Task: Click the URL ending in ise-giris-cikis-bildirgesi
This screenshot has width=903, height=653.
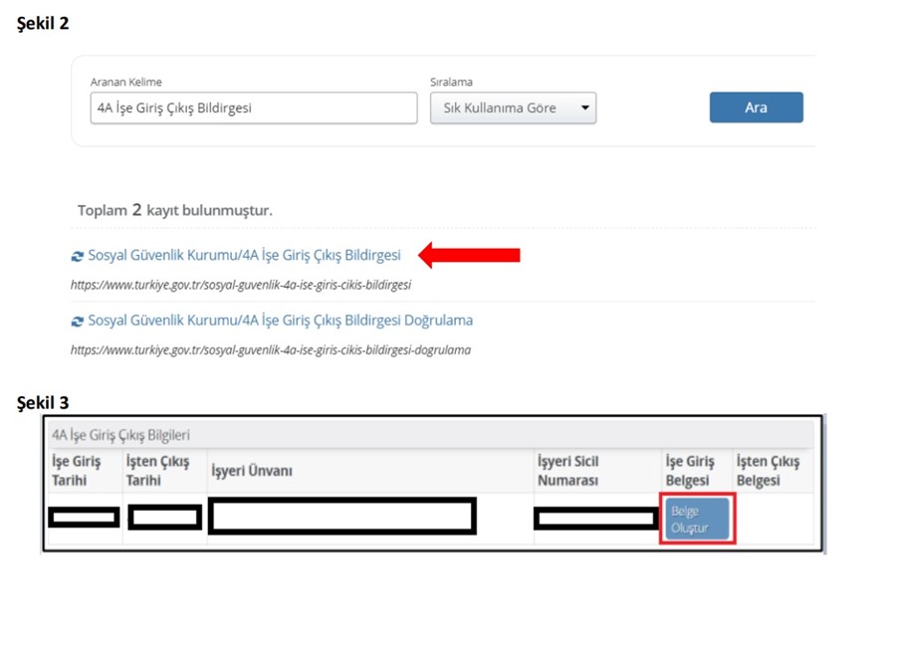Action: 240,285
